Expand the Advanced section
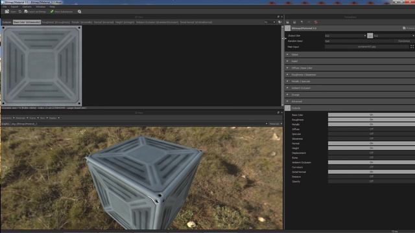This screenshot has height=233, width=415. coord(350,102)
